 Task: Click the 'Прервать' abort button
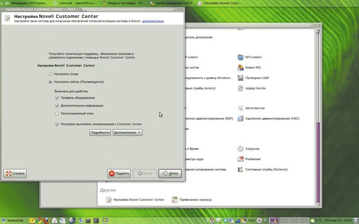[x=119, y=174]
